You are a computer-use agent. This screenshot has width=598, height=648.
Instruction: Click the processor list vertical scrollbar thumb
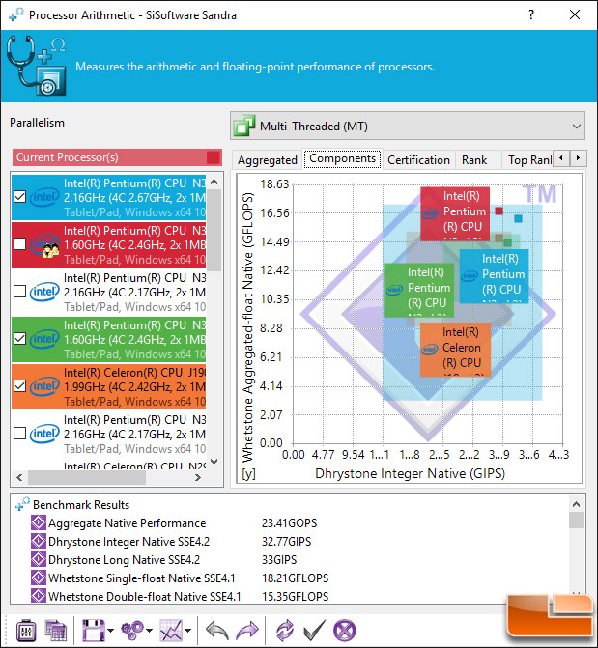(214, 230)
